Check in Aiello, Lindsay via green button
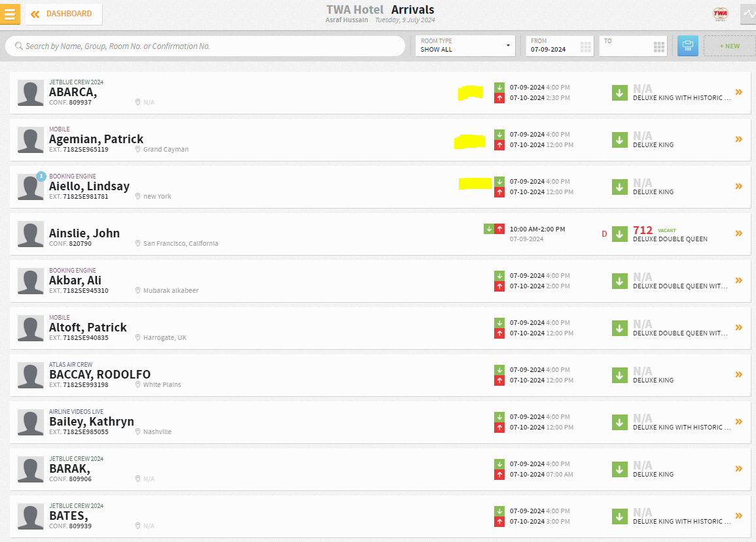The height and width of the screenshot is (542, 756). (620, 187)
